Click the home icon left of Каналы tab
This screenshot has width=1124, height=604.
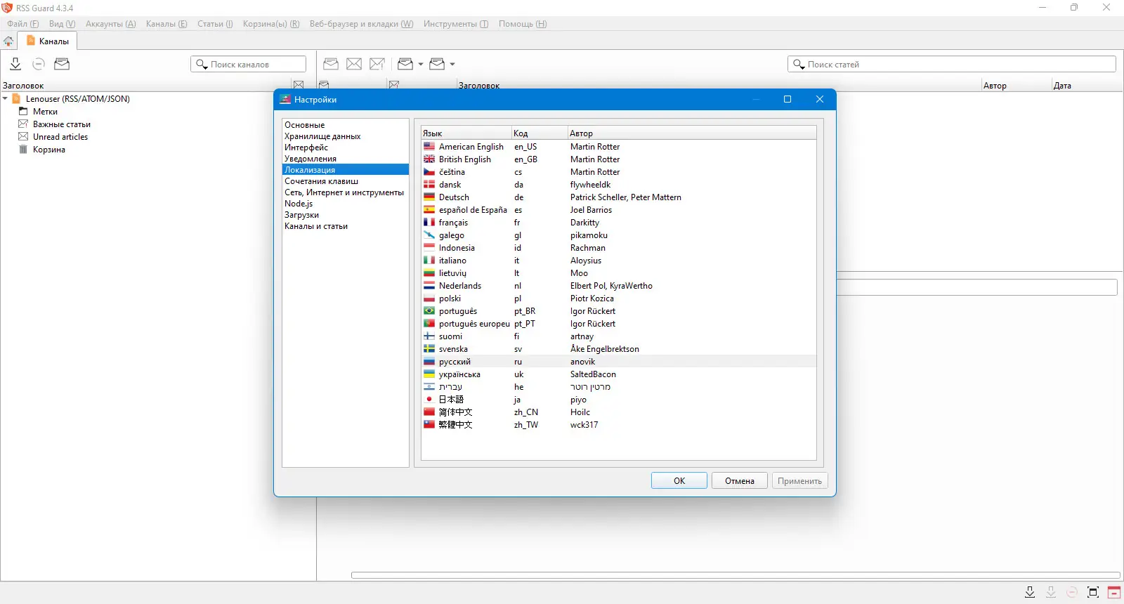(x=8, y=41)
